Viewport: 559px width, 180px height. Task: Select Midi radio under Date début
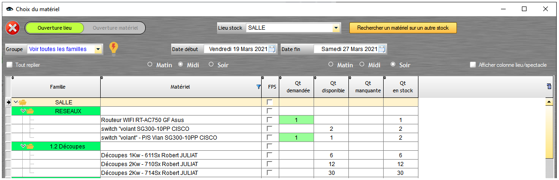click(x=181, y=64)
